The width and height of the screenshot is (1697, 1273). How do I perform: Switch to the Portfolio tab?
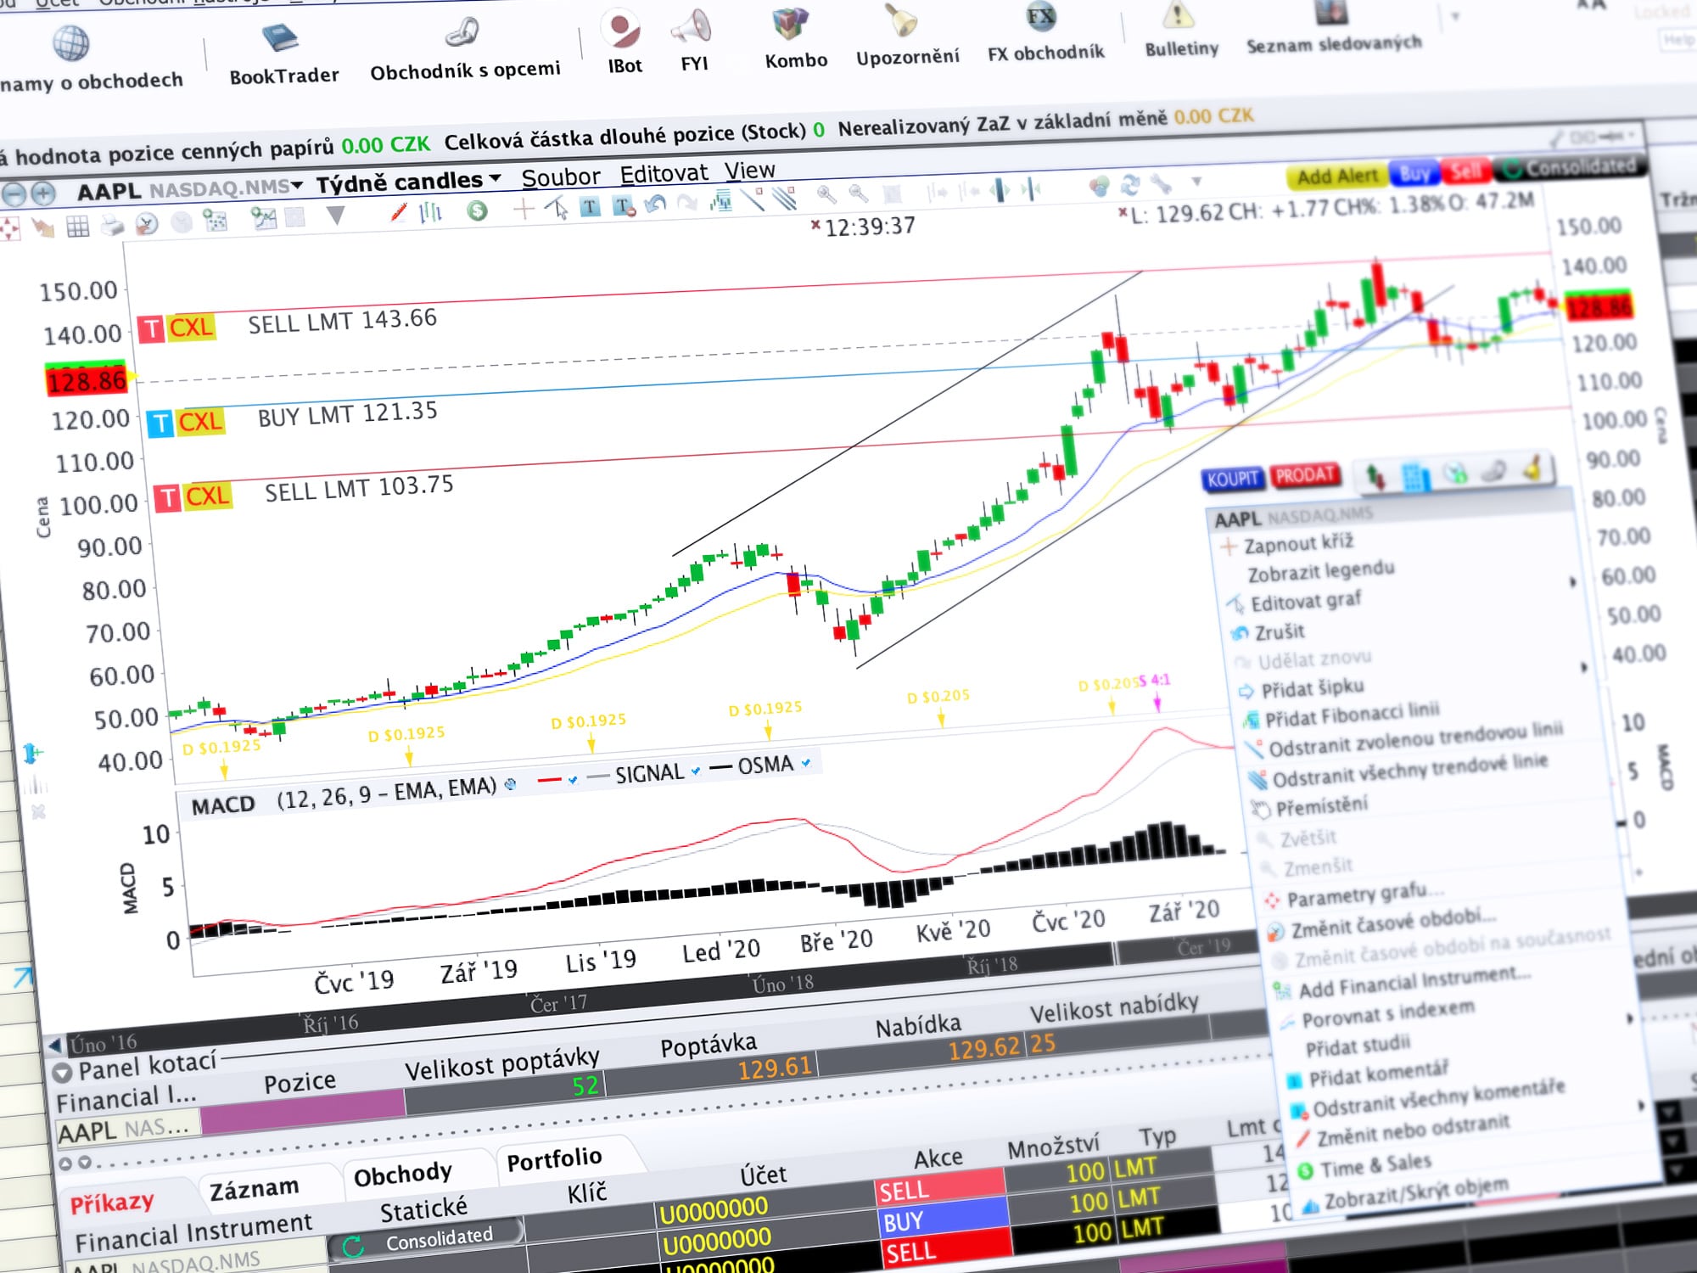[554, 1158]
